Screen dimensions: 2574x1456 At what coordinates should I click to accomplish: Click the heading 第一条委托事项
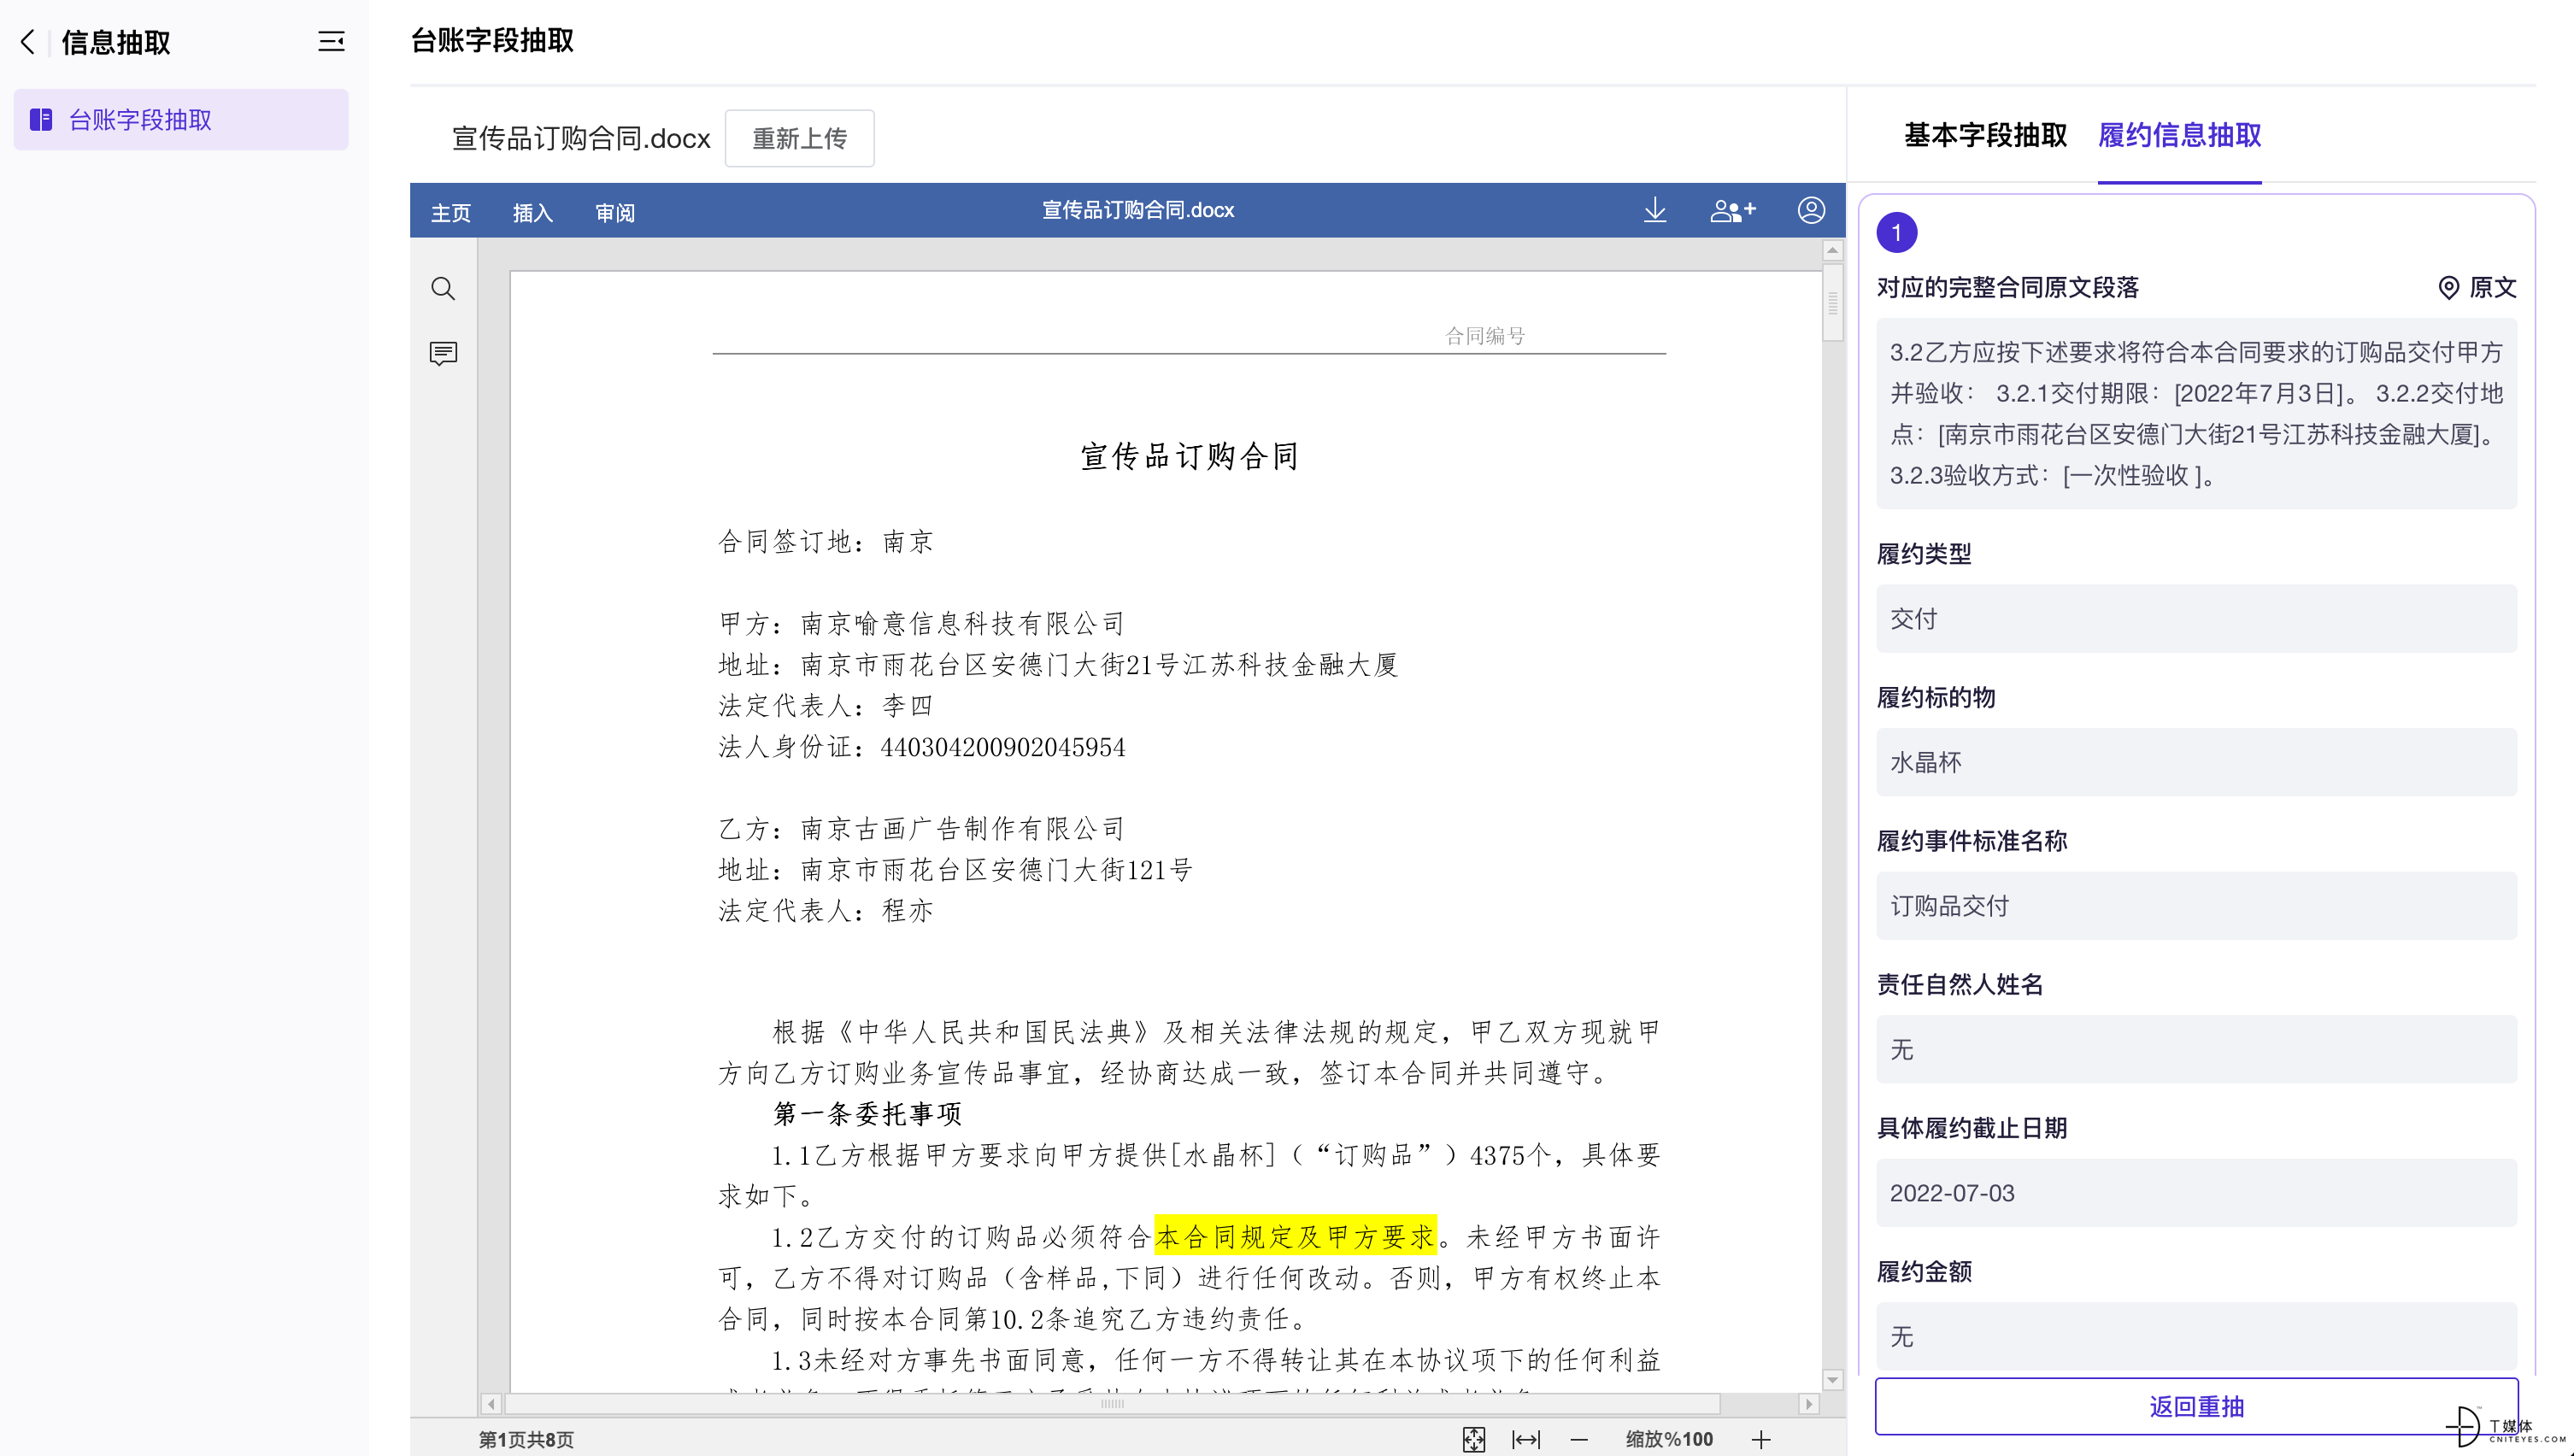[x=867, y=1114]
